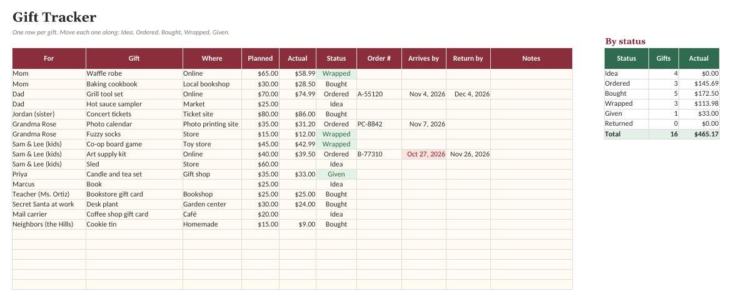The width and height of the screenshot is (731, 301).
Task: Click the 'Secret Santa at work' cell
Action: [49, 205]
